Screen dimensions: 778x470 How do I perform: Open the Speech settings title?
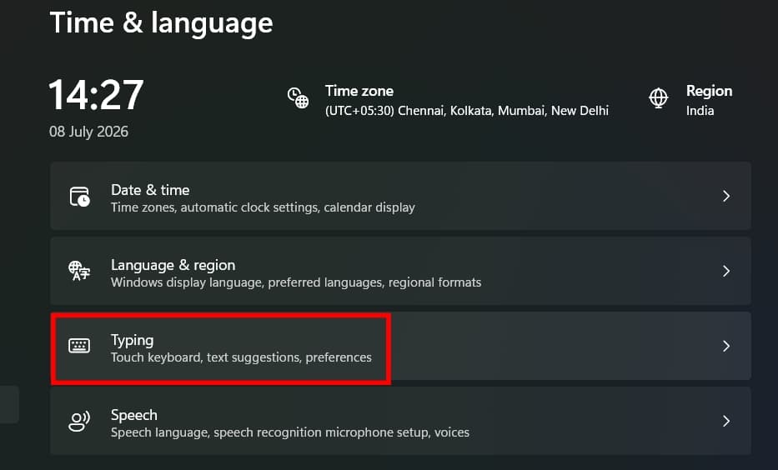click(134, 415)
